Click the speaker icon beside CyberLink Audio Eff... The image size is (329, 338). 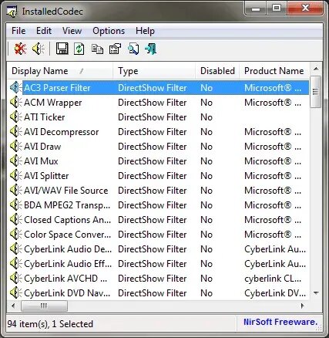pyautogui.click(x=16, y=264)
